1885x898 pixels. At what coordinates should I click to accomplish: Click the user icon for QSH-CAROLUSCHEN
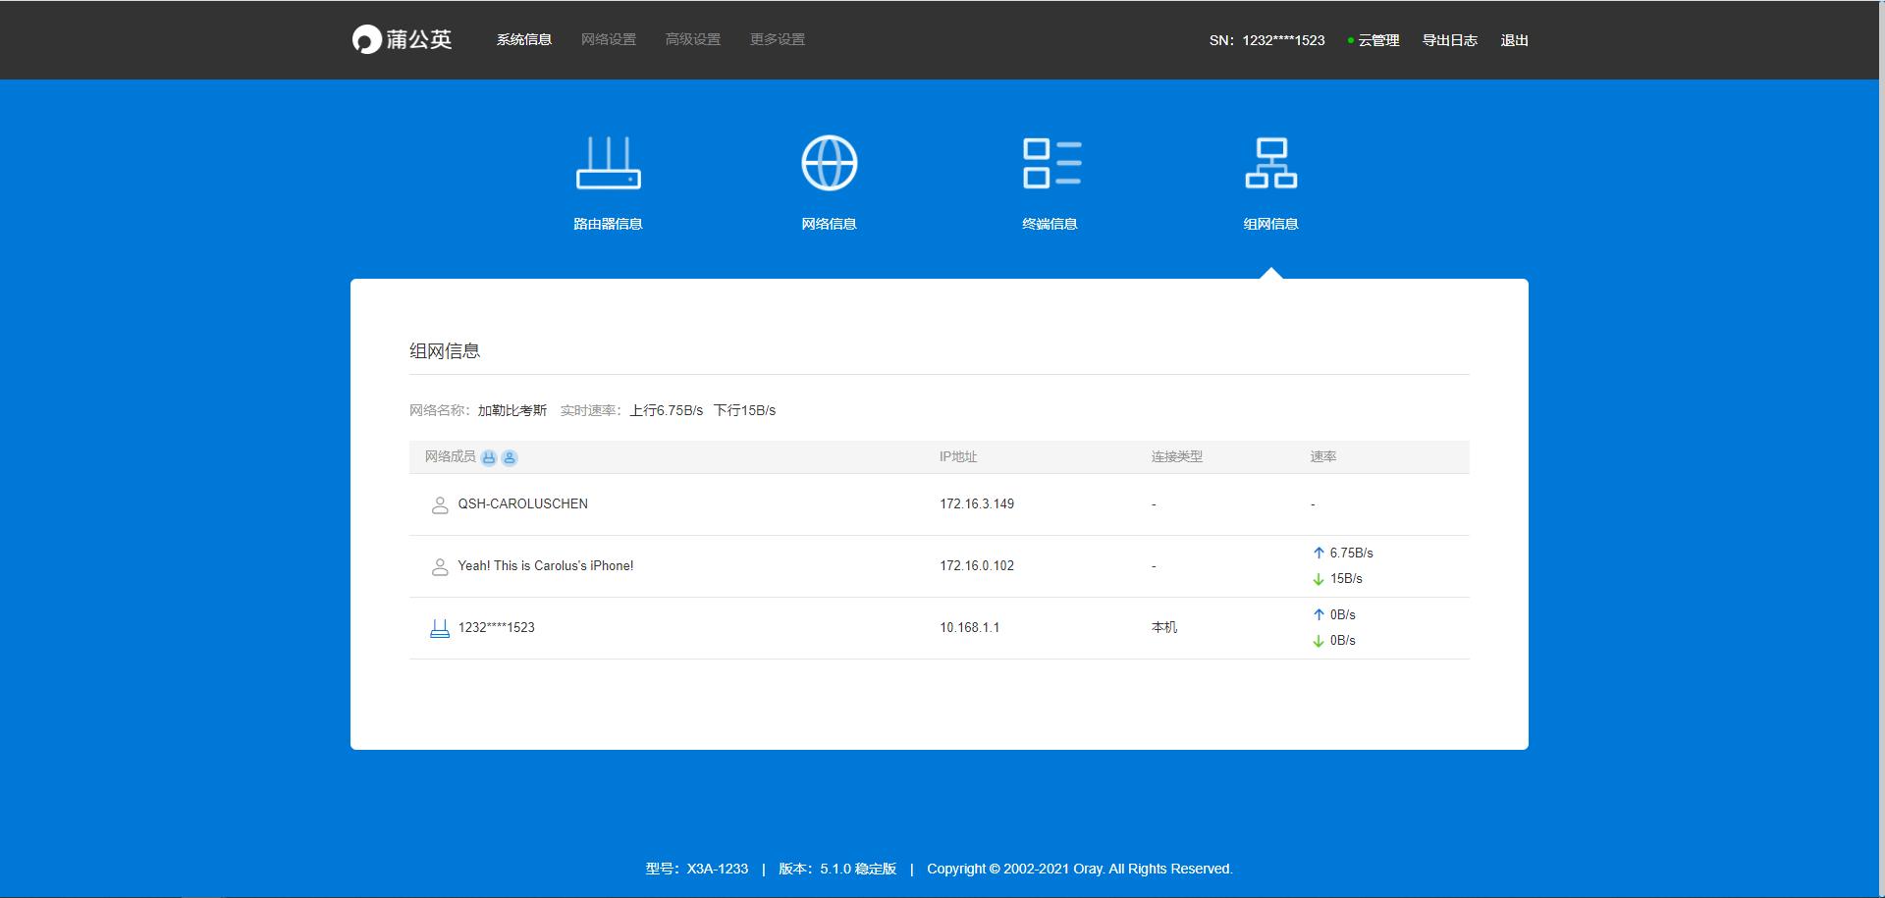click(x=440, y=505)
